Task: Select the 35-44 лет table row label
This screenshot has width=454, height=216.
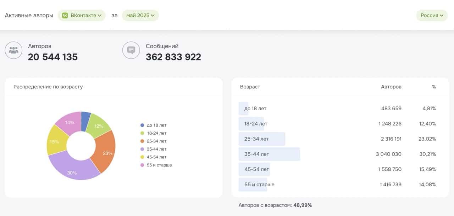Action: pos(257,154)
